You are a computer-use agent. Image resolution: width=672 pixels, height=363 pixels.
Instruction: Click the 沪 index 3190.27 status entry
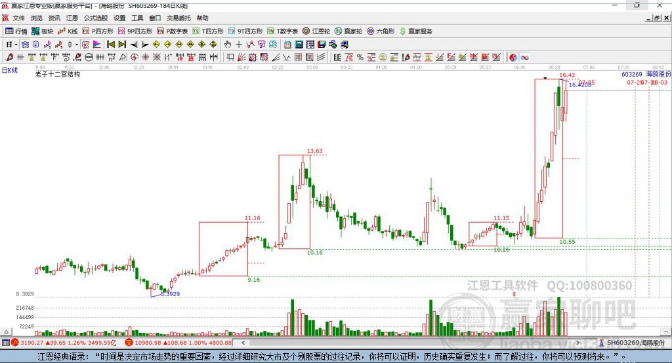(x=64, y=343)
